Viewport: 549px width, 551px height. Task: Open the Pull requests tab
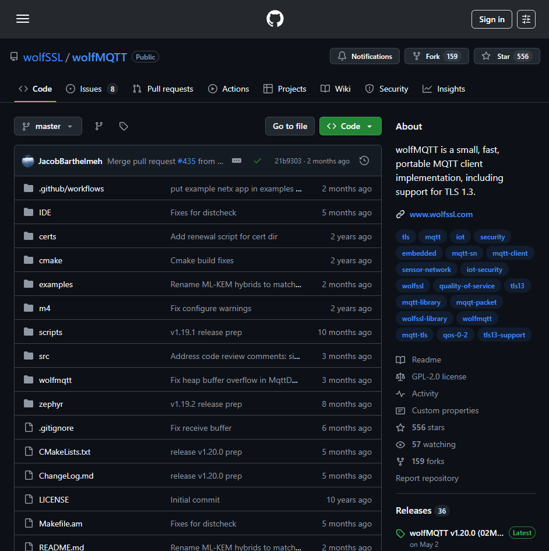point(163,89)
